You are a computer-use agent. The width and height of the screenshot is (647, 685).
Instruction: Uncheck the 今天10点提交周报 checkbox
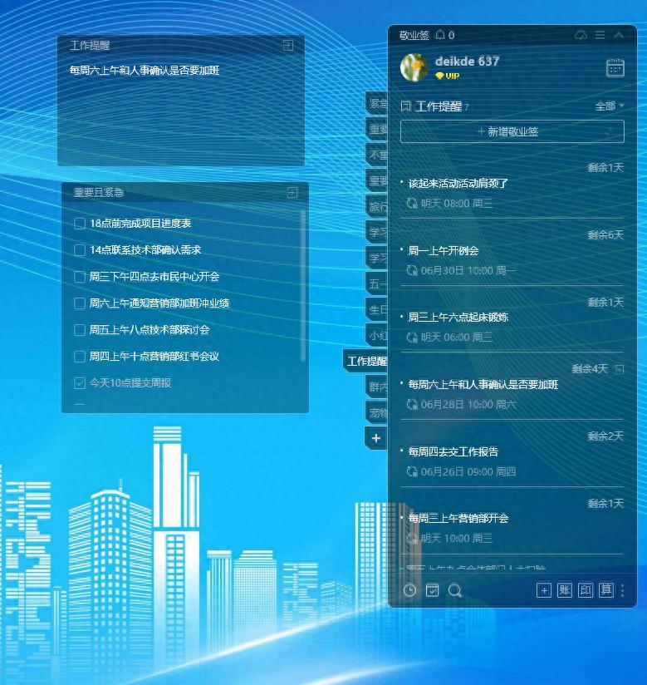(x=80, y=383)
